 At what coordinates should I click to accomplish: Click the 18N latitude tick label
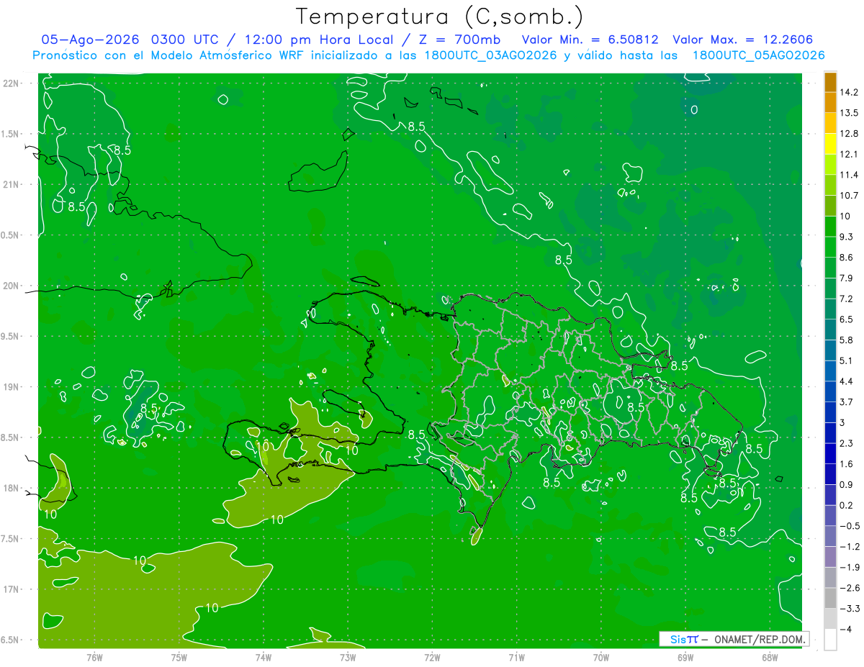(x=11, y=488)
